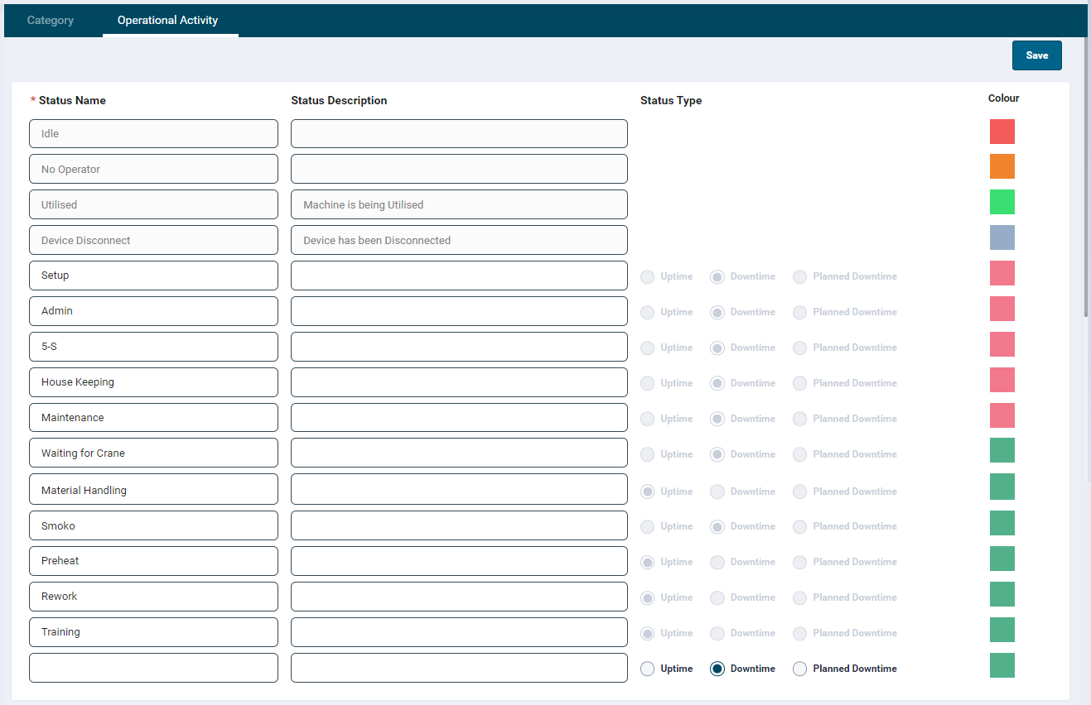
Task: Select Planned Downtime in the empty last row
Action: point(799,669)
